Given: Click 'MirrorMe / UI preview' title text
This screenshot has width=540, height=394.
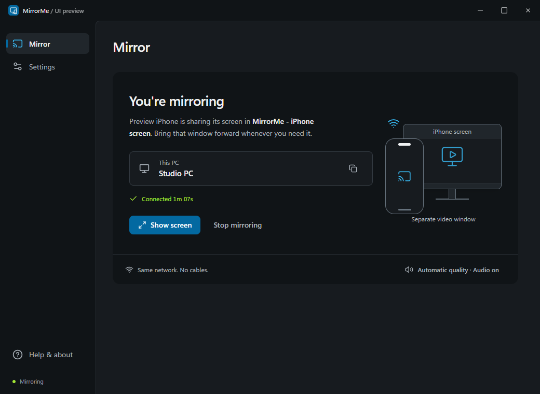Looking at the screenshot, I should coord(53,11).
